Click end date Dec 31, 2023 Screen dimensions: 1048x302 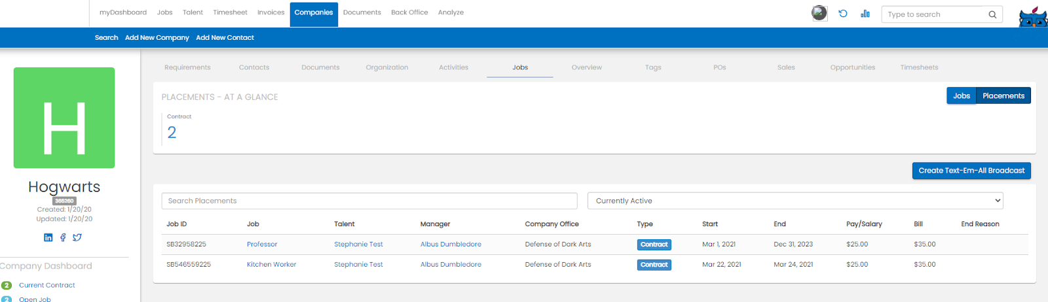pyautogui.click(x=793, y=244)
